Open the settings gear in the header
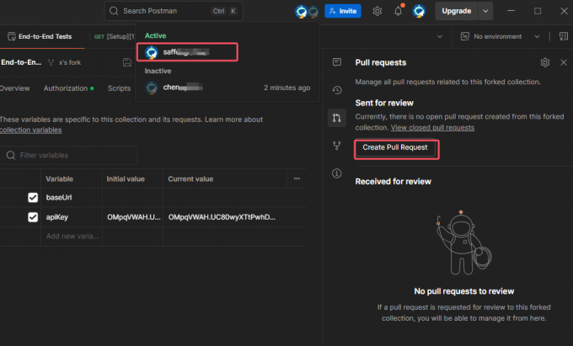Screen dimensions: 573x346 (378, 11)
